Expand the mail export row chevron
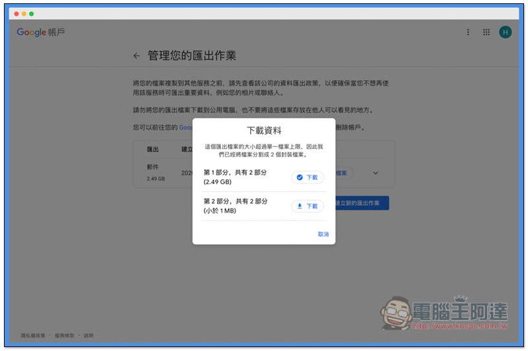 tap(376, 173)
